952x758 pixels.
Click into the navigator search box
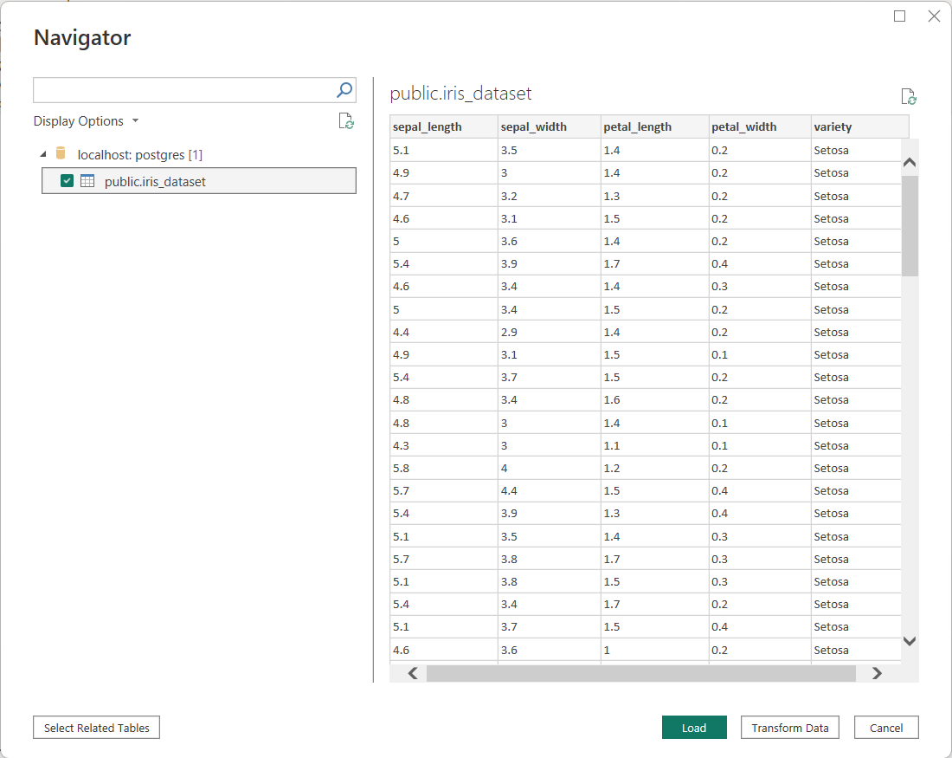pyautogui.click(x=183, y=90)
